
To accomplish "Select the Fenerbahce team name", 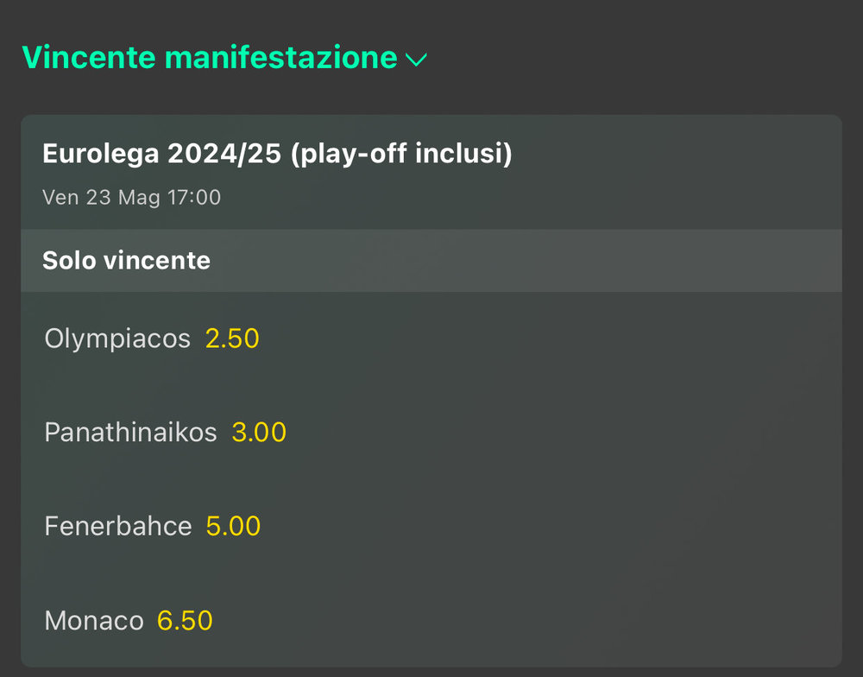I will (x=117, y=526).
